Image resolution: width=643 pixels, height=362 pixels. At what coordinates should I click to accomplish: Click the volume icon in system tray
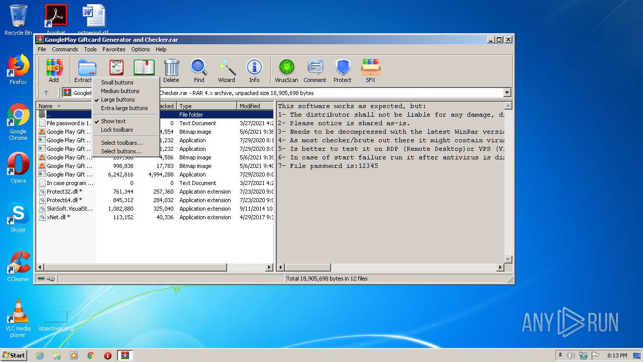[571, 355]
